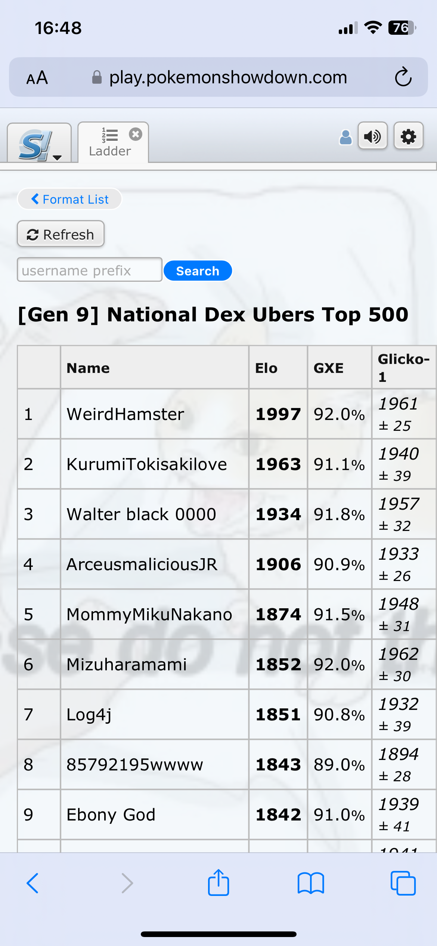Search the ladder by username

198,270
